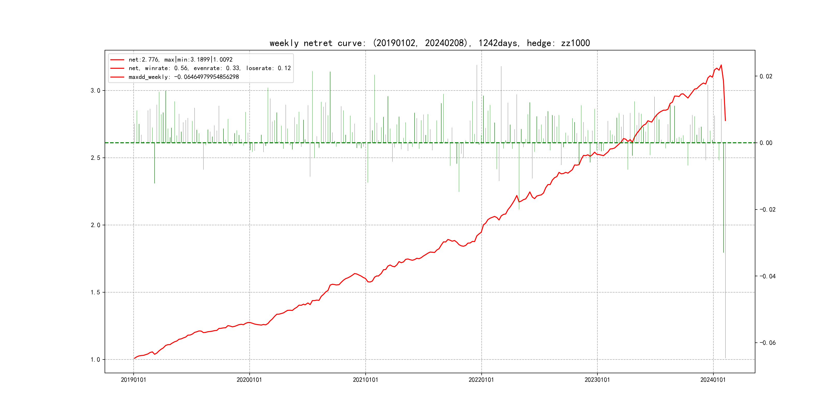This screenshot has height=419, width=839.
Task: Click the chart title 'weekly netret curve'
Action: click(430, 43)
